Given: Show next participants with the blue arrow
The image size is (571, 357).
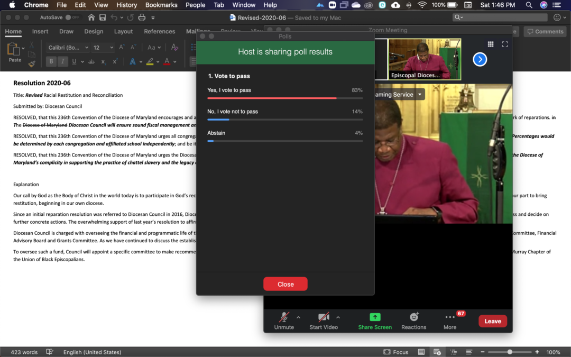Looking at the screenshot, I should coord(480,59).
